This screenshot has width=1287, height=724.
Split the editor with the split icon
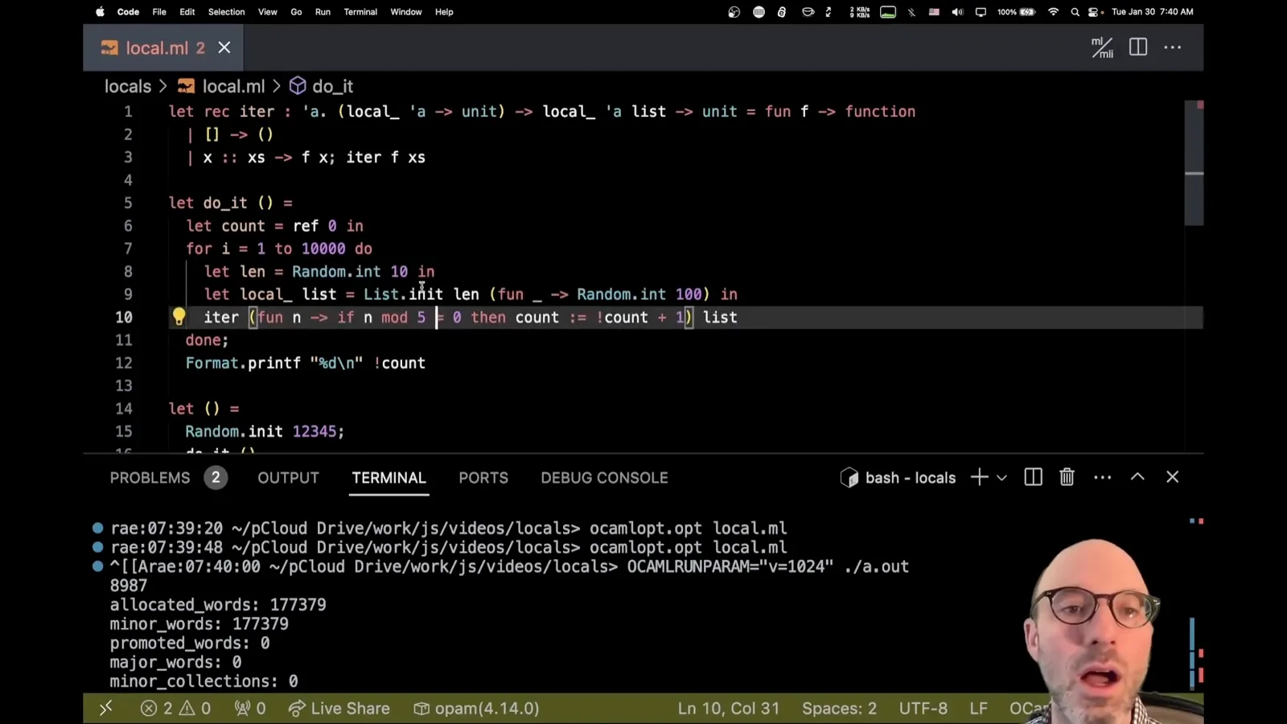coord(1138,47)
